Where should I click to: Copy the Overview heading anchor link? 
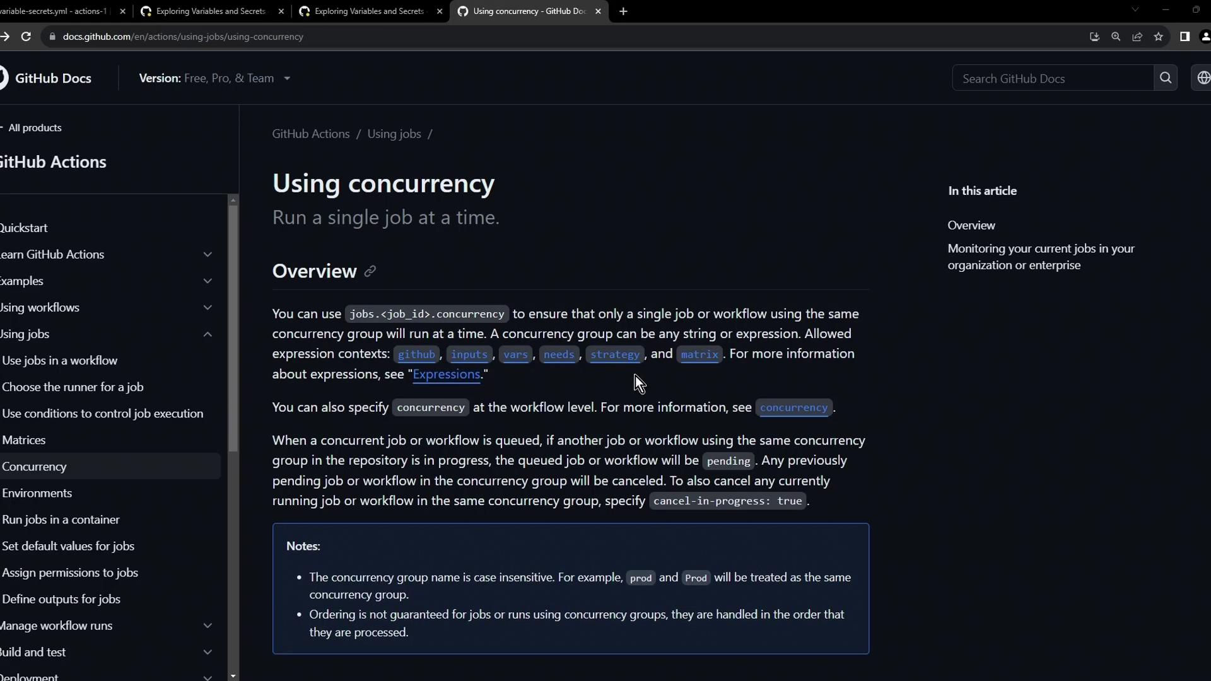coord(370,271)
